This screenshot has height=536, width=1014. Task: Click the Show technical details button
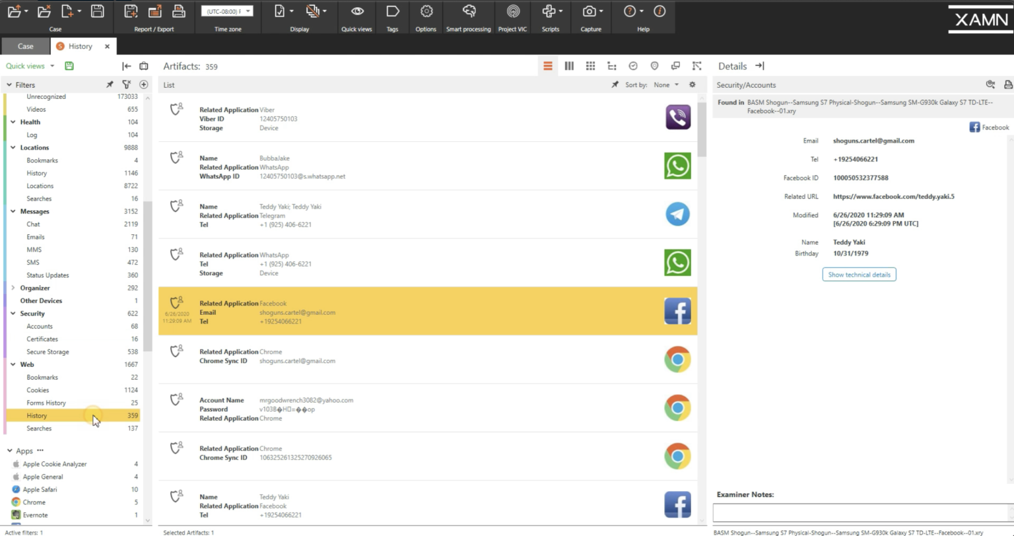click(859, 274)
